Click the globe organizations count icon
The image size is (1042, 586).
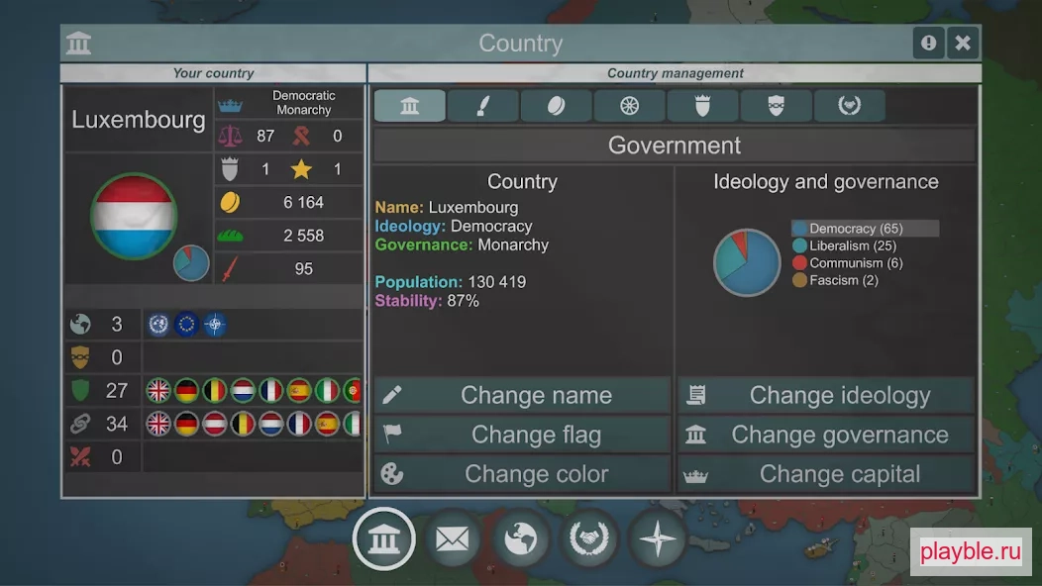[80, 325]
